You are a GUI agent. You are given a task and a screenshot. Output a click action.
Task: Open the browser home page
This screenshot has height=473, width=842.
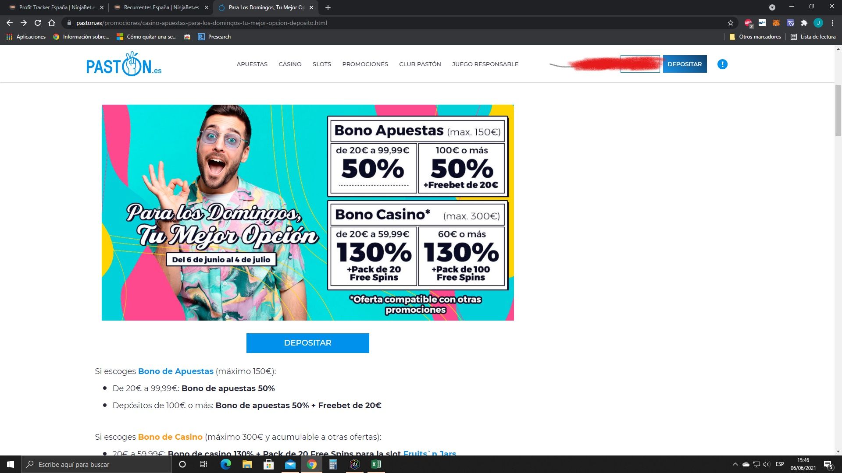[x=52, y=23]
